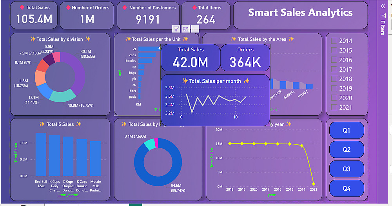Click the 2021 data point on line chart

click(x=314, y=184)
